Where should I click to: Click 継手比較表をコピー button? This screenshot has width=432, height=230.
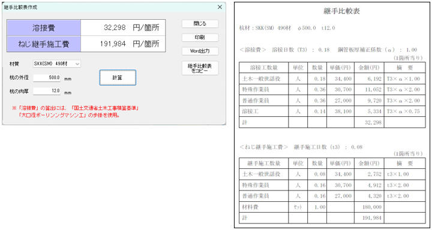click(200, 68)
